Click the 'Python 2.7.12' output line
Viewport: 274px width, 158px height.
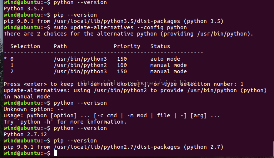25,134
